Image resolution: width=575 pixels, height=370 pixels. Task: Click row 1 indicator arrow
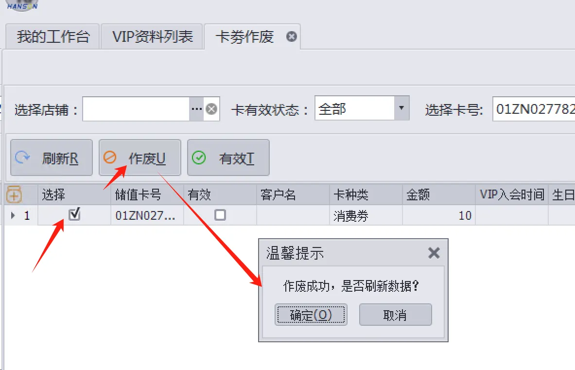(x=13, y=215)
